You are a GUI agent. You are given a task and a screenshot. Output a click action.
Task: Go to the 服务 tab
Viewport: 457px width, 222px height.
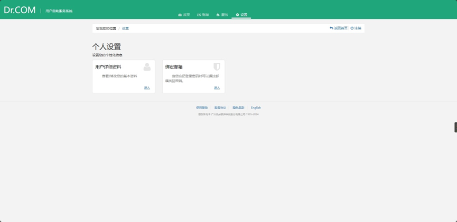point(225,15)
